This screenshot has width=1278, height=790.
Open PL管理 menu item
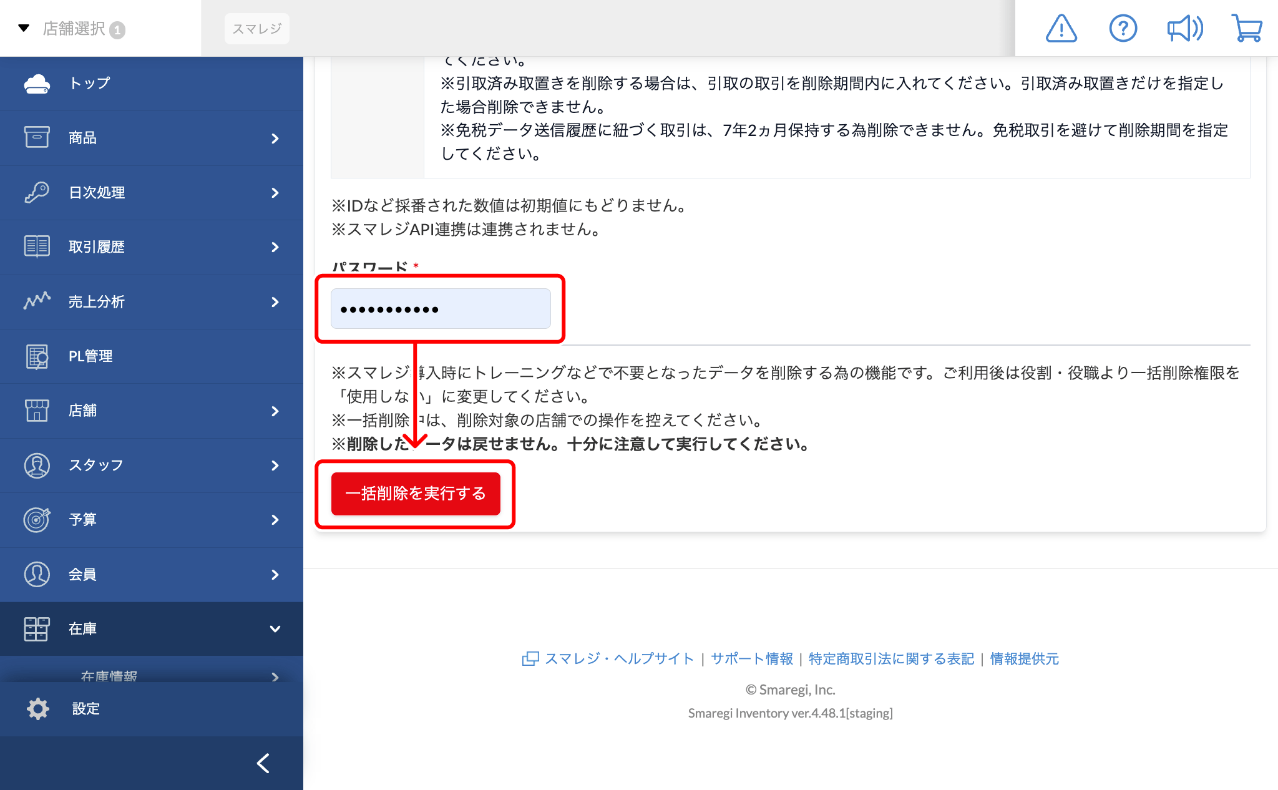90,356
